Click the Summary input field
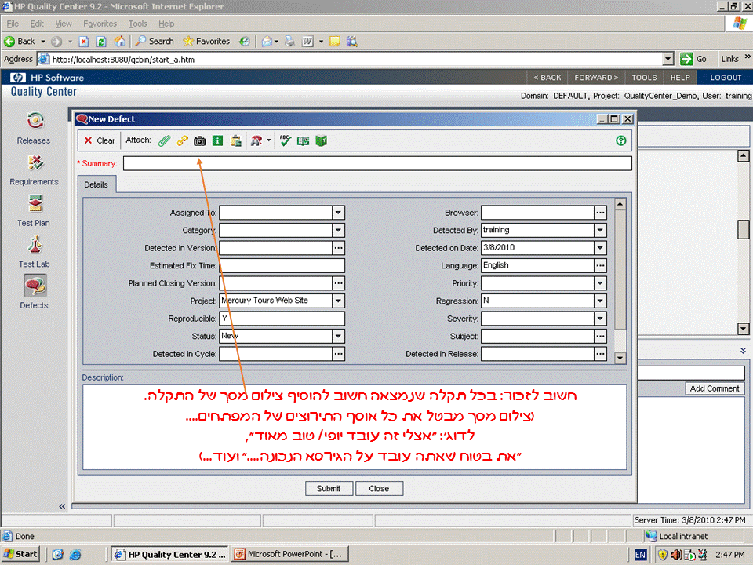 pyautogui.click(x=377, y=163)
